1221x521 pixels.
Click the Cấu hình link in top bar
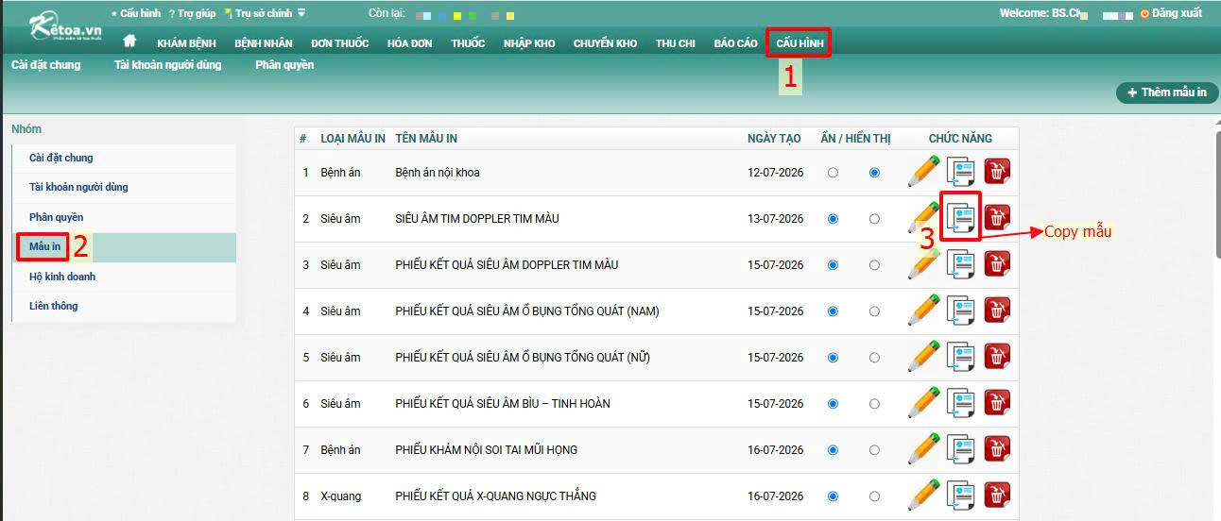[136, 13]
